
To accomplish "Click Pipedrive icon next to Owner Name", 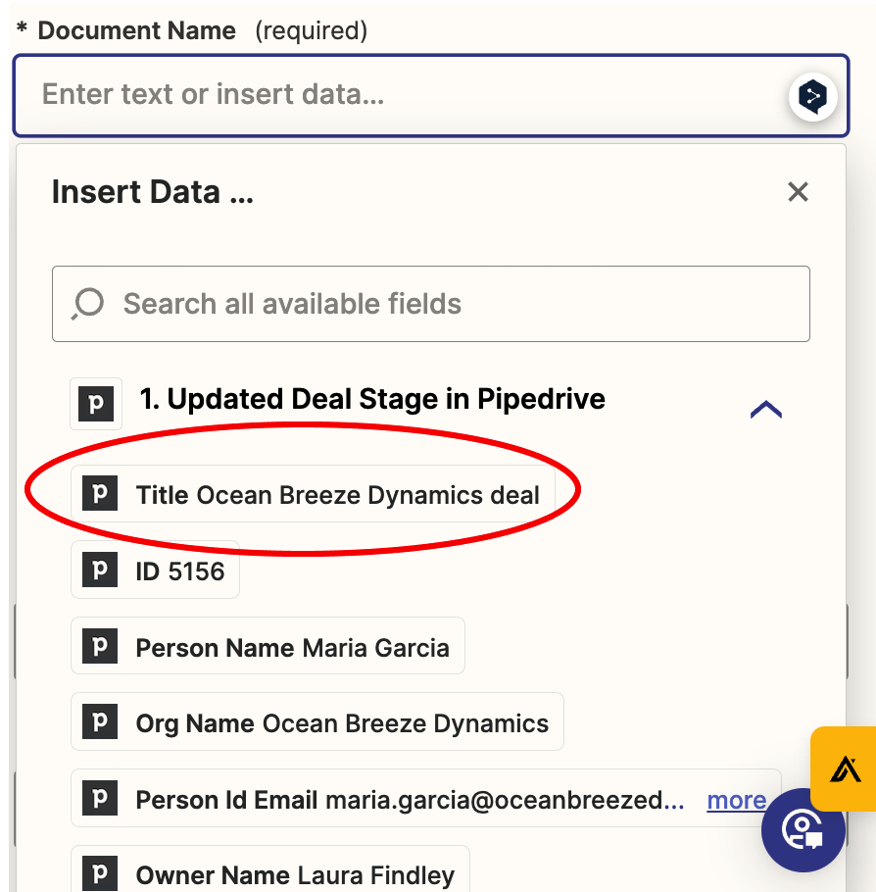I will [99, 874].
